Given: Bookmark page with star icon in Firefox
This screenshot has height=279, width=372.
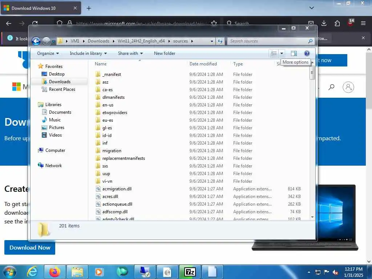Looking at the screenshot, I should tap(214, 23).
